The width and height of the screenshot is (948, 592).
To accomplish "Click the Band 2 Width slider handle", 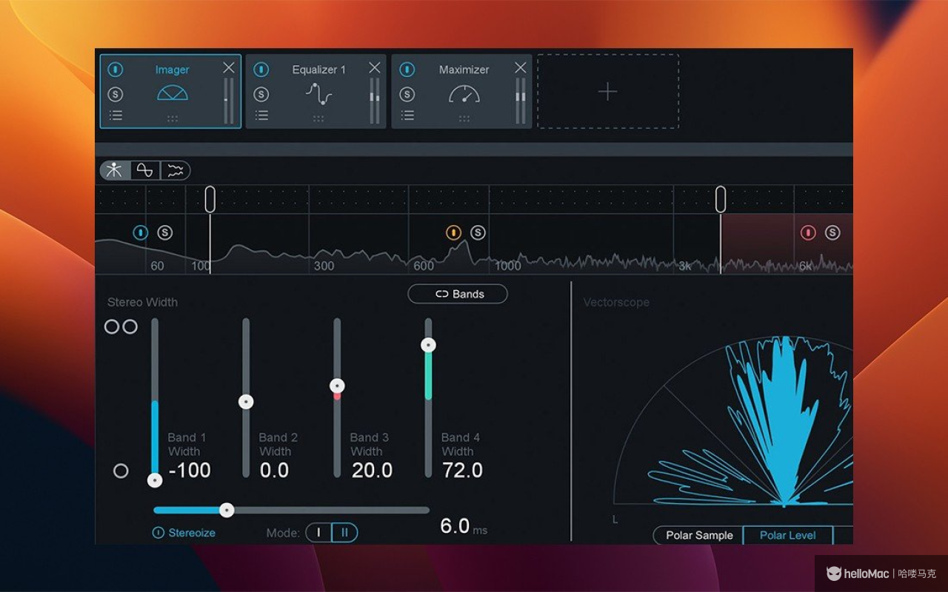I will [246, 402].
